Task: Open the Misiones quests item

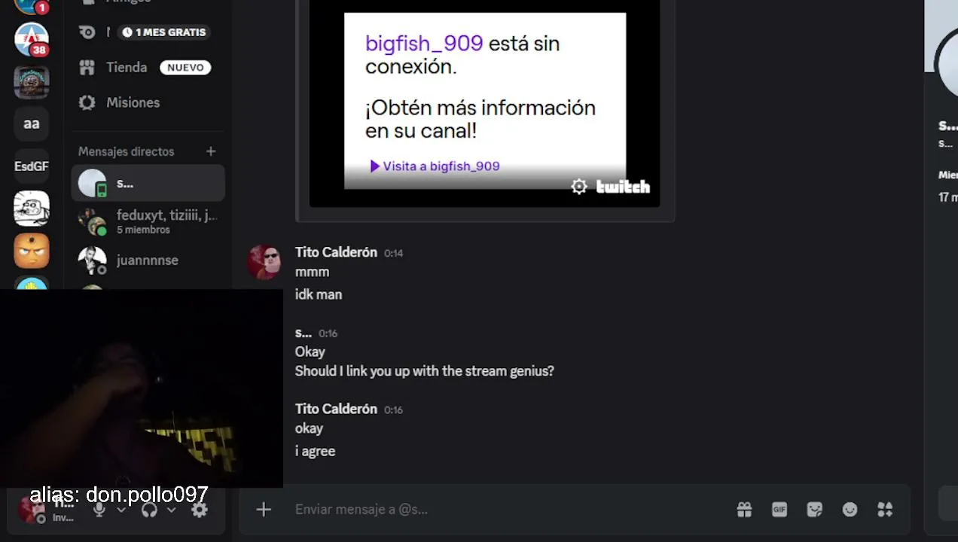Action: [x=148, y=102]
